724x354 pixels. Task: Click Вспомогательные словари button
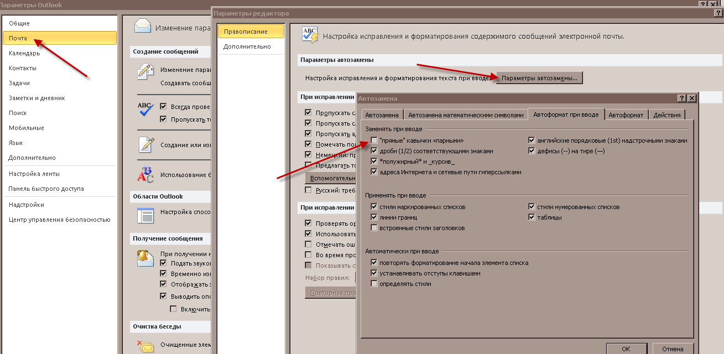tap(331, 179)
